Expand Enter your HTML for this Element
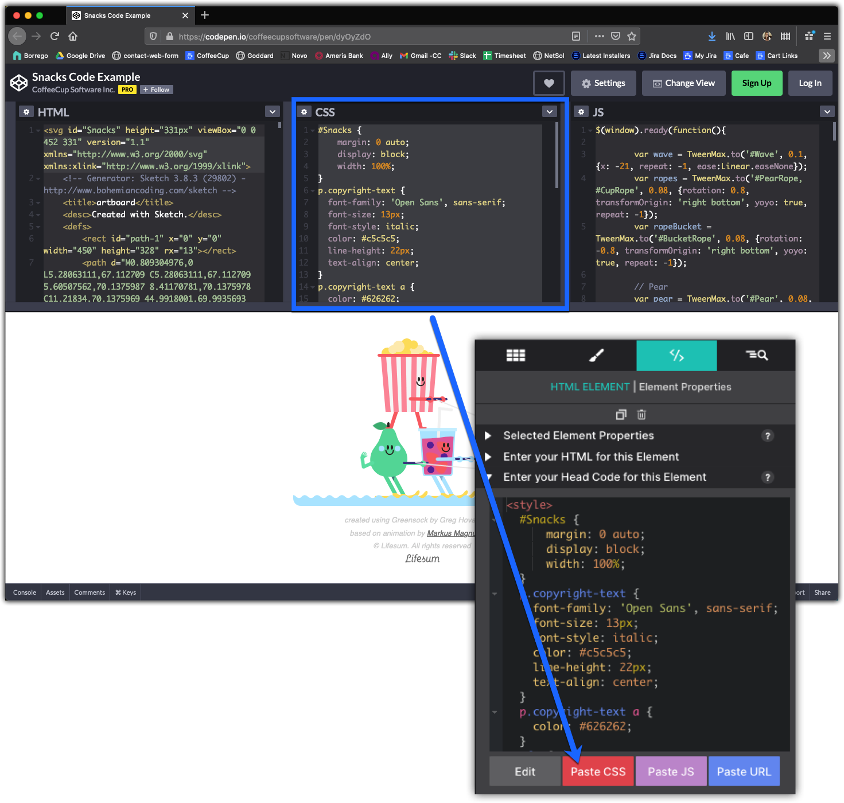Image resolution: width=844 pixels, height=803 pixels. (x=488, y=457)
